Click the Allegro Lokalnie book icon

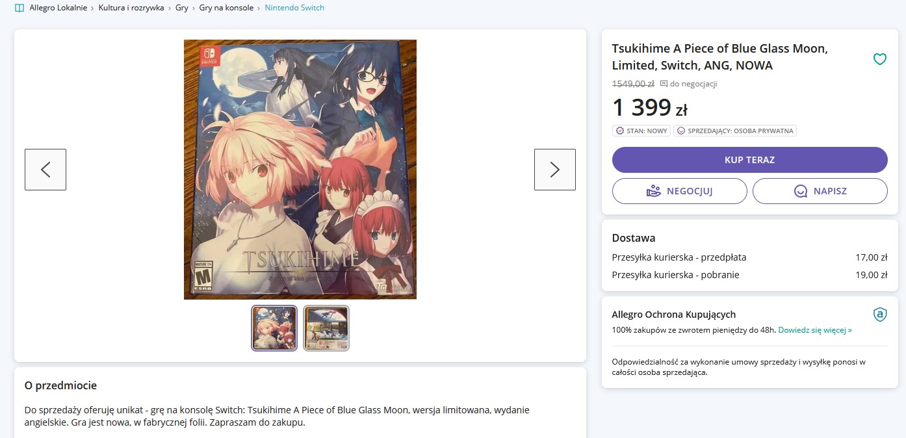pos(19,8)
